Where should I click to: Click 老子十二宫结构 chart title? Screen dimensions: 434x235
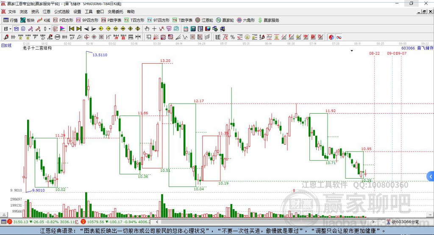[x=37, y=48]
